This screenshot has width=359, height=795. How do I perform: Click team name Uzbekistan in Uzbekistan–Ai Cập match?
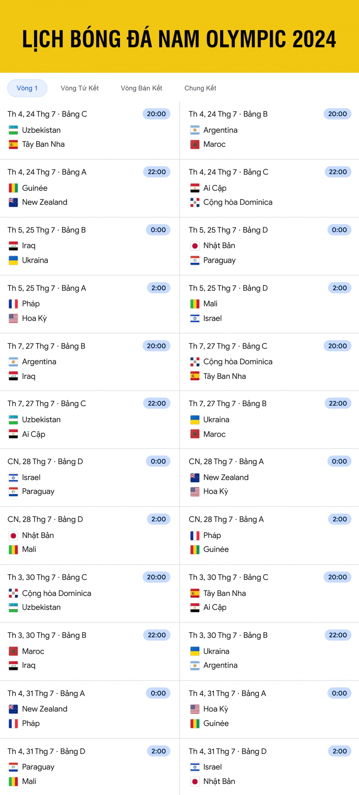tap(41, 420)
